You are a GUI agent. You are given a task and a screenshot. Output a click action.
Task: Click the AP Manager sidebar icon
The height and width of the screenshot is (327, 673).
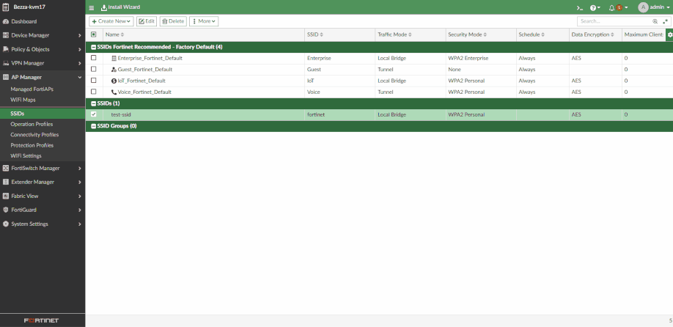pyautogui.click(x=6, y=77)
